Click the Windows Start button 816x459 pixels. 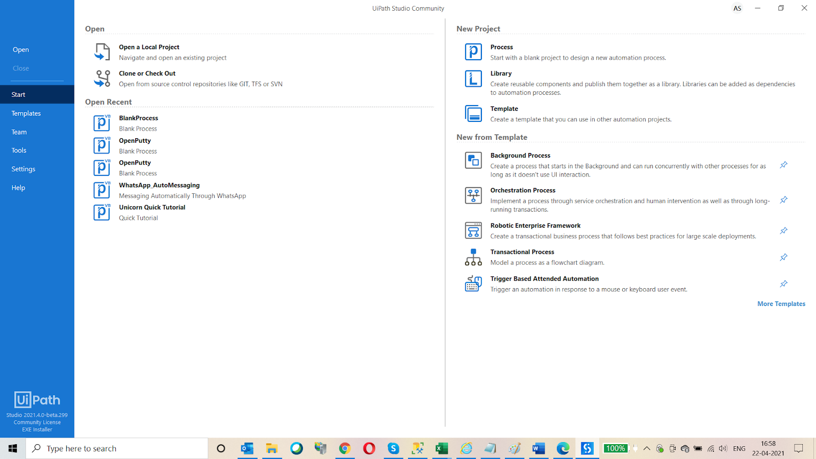(13, 448)
